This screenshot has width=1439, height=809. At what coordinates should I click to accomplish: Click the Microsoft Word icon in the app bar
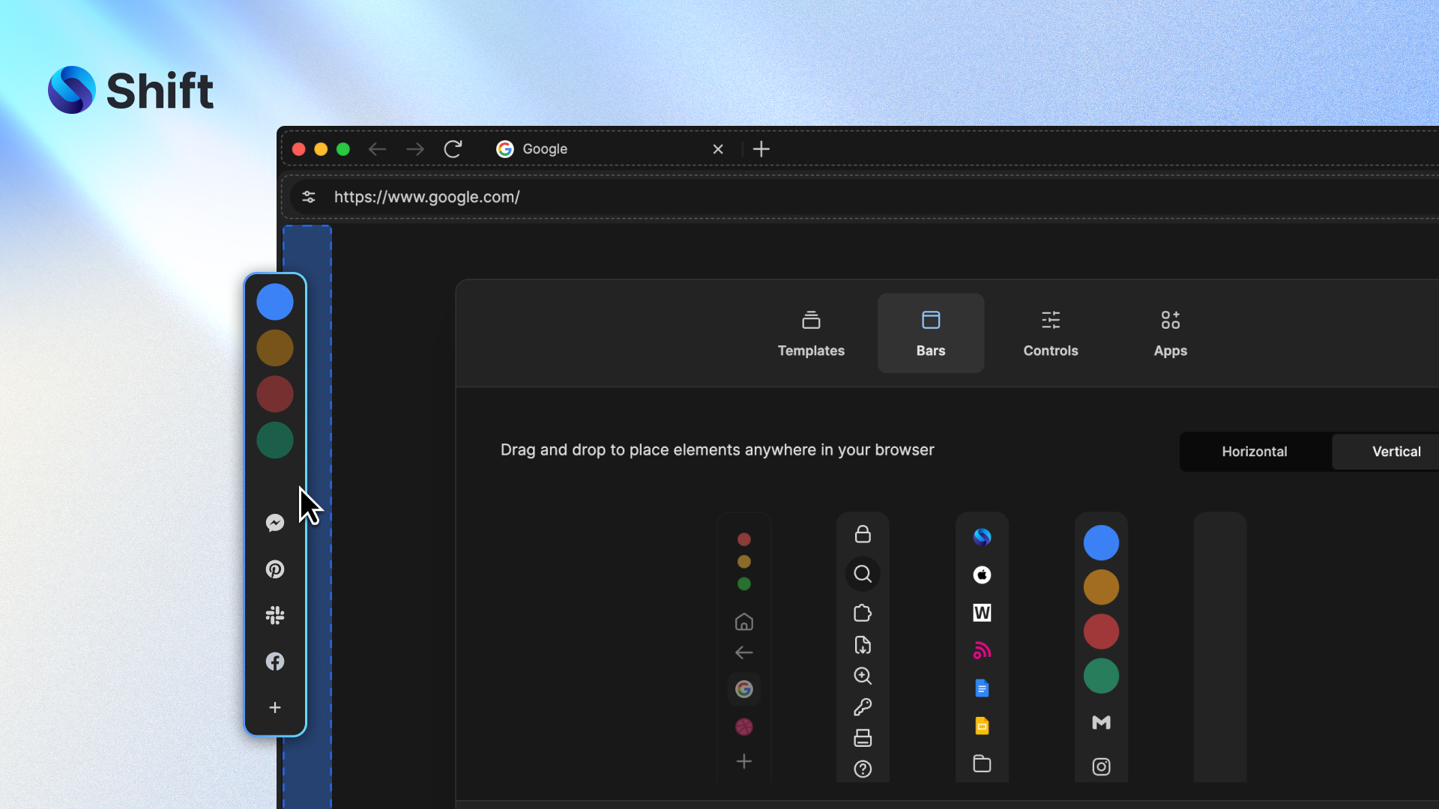982,613
